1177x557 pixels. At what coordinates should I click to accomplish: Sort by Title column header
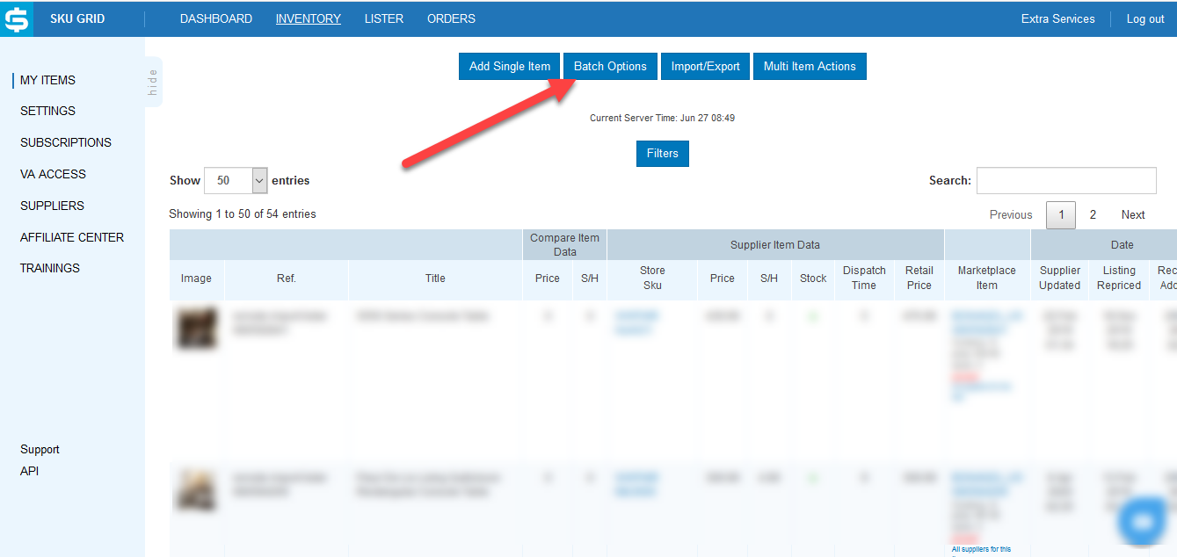(x=435, y=278)
